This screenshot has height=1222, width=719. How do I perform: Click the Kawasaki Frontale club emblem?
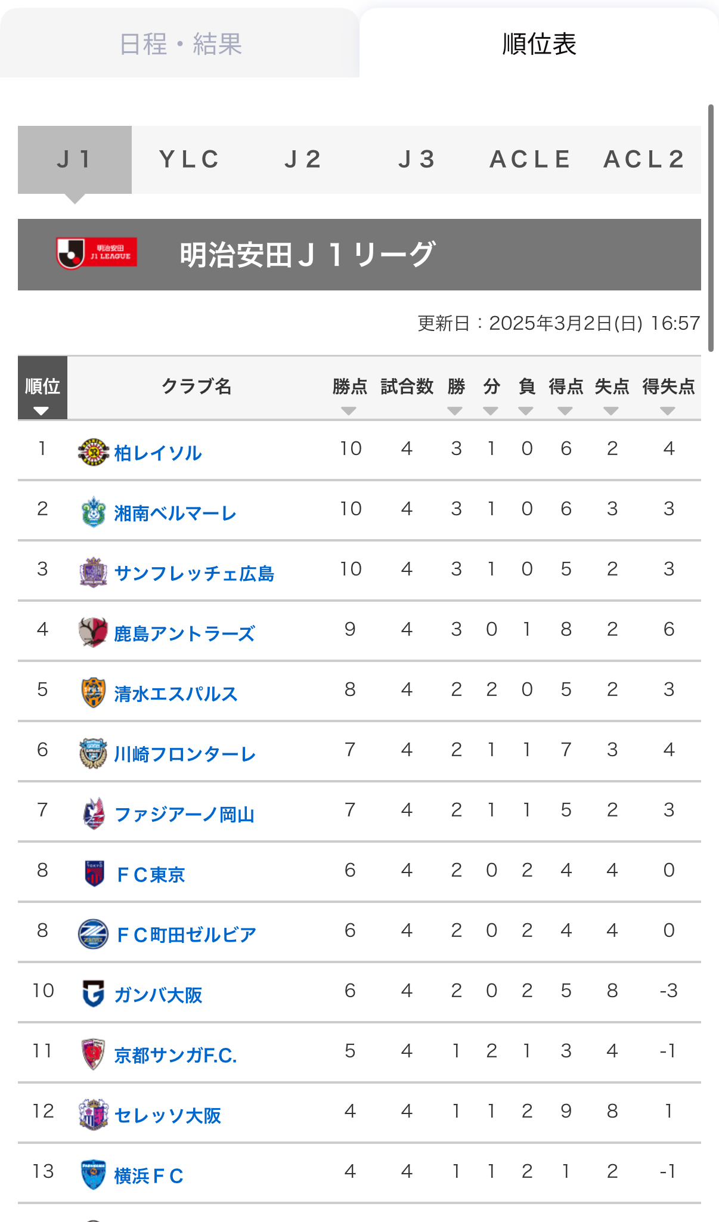click(94, 753)
